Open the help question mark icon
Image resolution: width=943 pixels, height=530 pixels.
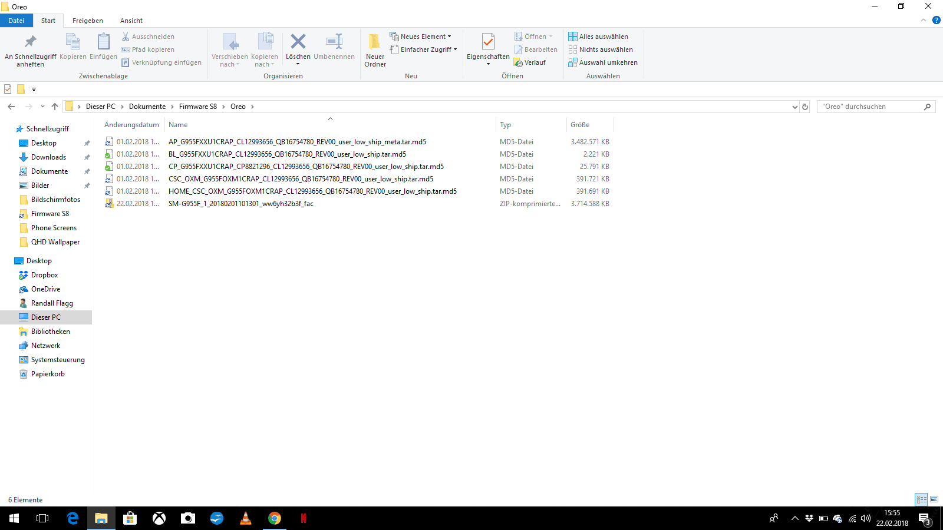pos(937,20)
